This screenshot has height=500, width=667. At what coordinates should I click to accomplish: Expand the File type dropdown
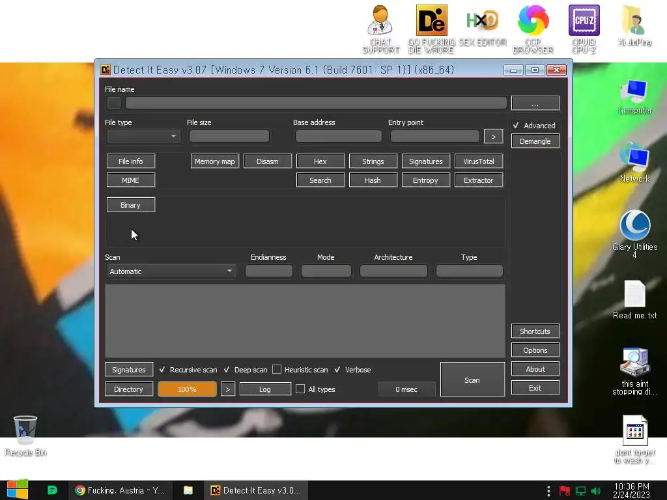click(x=144, y=136)
